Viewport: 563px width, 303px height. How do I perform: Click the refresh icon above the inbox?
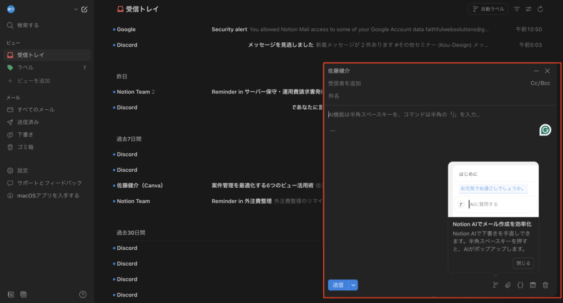click(540, 9)
